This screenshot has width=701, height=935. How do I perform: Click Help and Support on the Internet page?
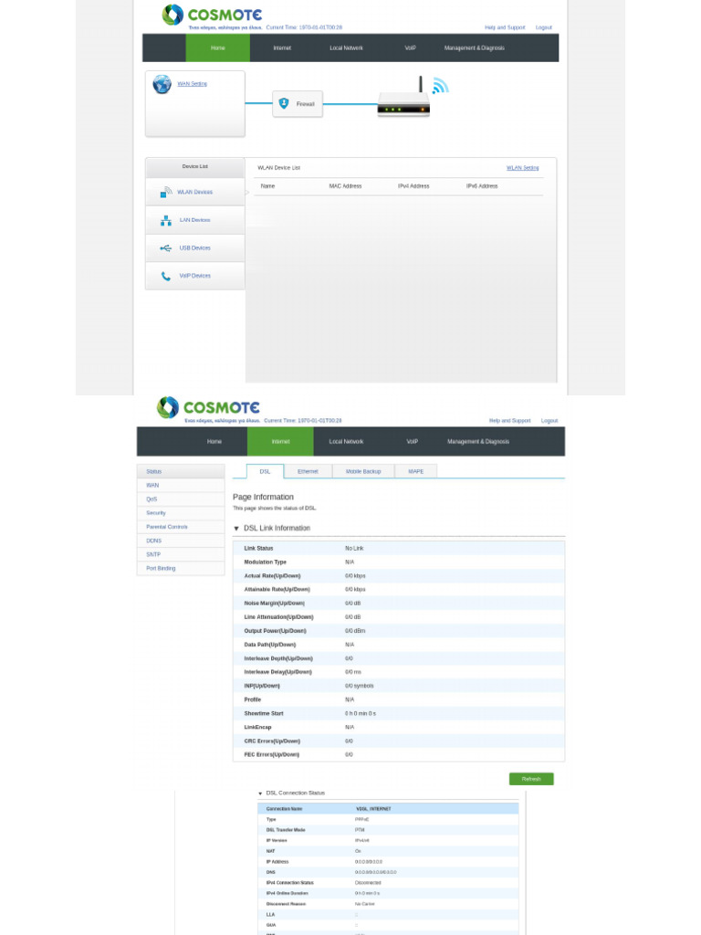coord(509,420)
